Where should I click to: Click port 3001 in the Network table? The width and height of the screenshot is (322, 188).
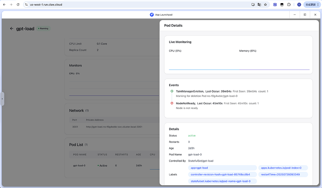tap(75, 127)
